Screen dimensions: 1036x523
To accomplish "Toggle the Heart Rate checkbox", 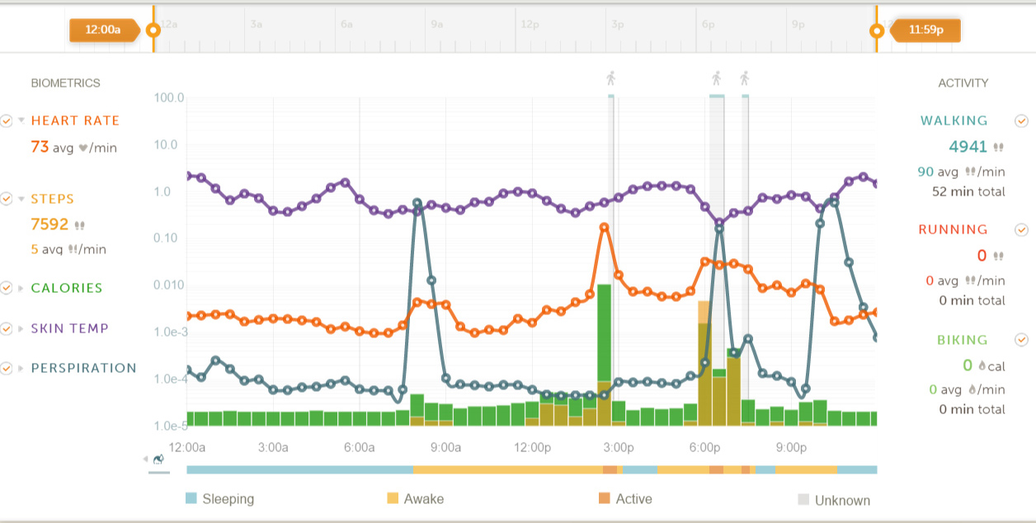I will coord(7,120).
